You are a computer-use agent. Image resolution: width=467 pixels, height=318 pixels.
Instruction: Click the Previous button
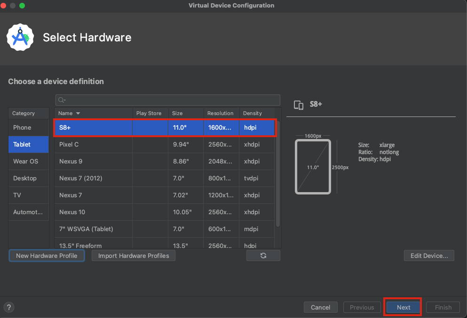362,307
